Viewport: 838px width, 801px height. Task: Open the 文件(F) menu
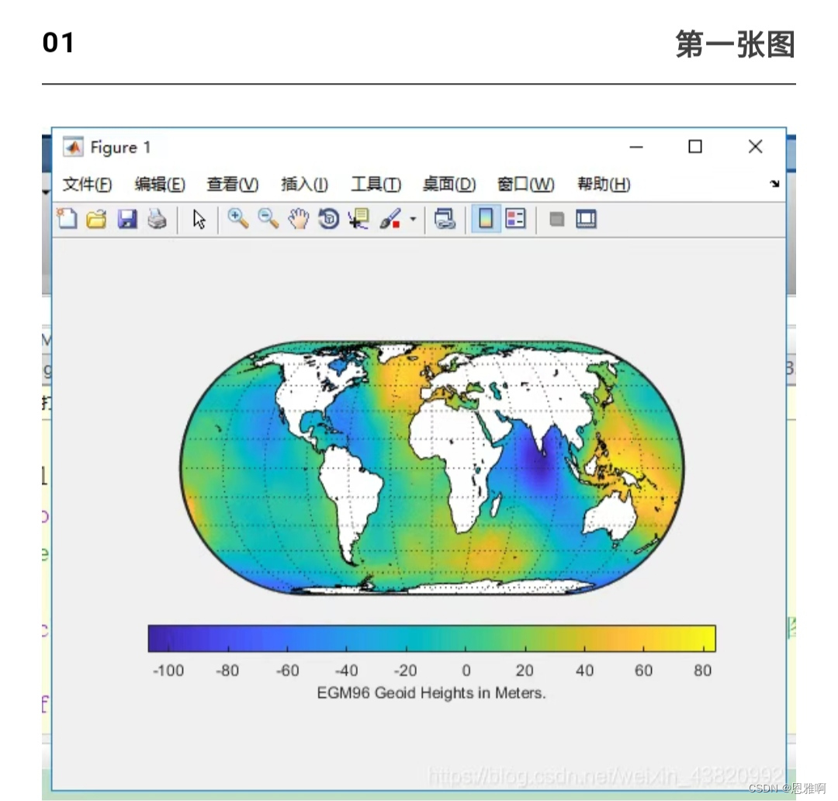(x=86, y=184)
